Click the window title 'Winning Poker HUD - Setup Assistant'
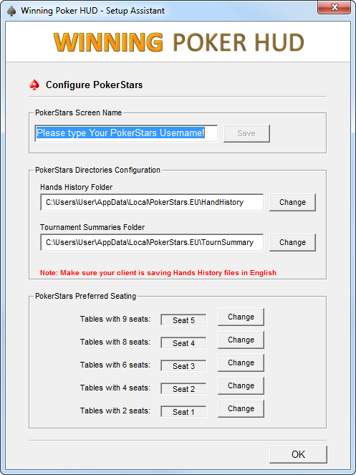 click(x=92, y=11)
